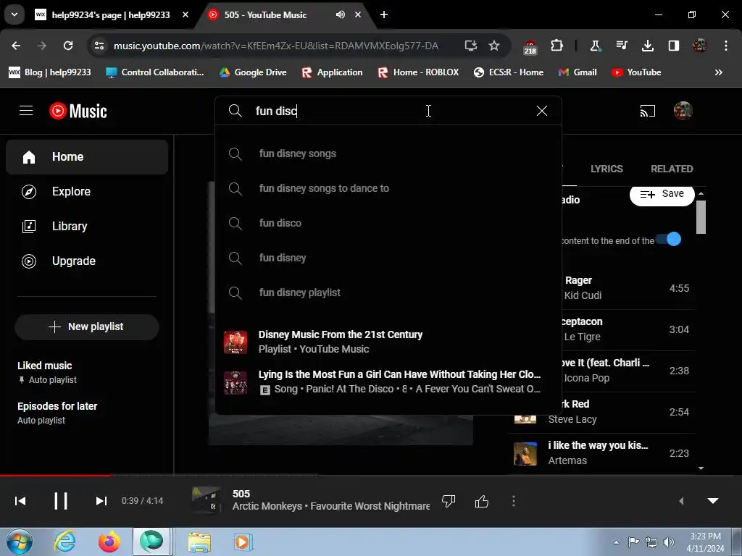Open Google Drive bookmark
The height and width of the screenshot is (556, 742).
(x=253, y=72)
